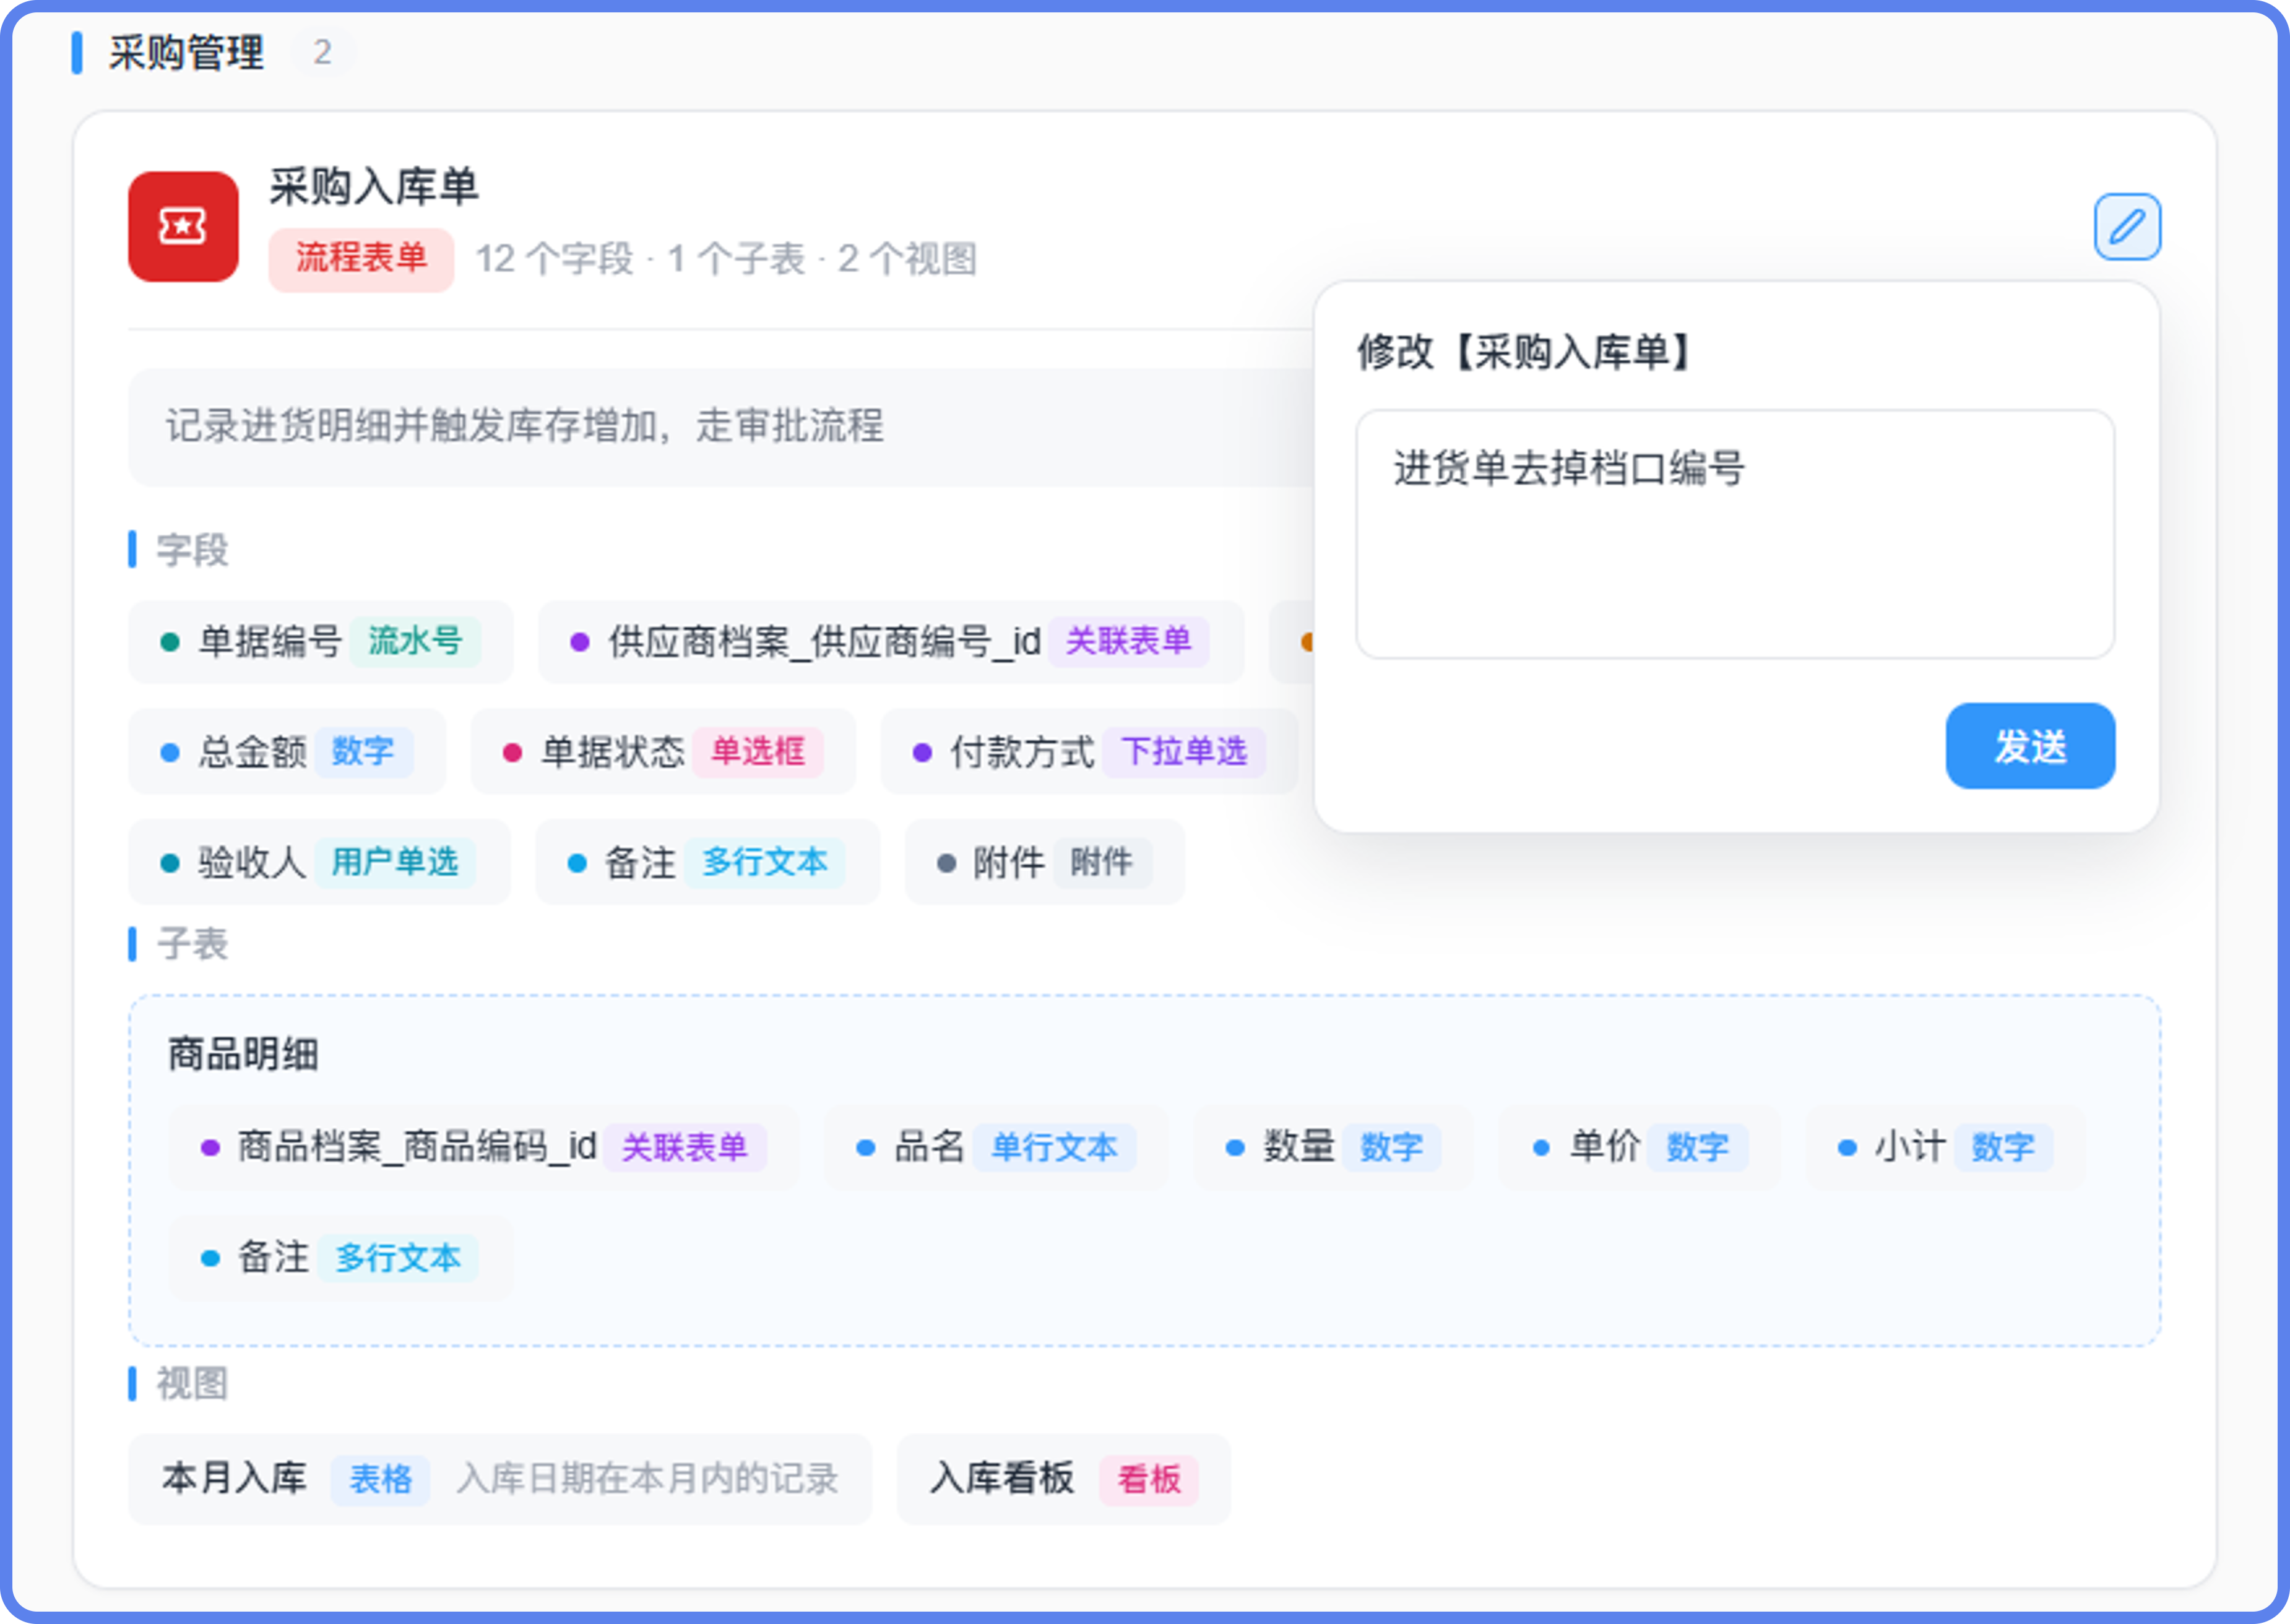Click 数量 数字 subtable field

click(x=1333, y=1147)
